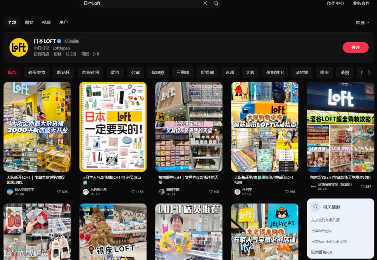
Task: Click the 日本LOFT account name
Action: (45, 41)
